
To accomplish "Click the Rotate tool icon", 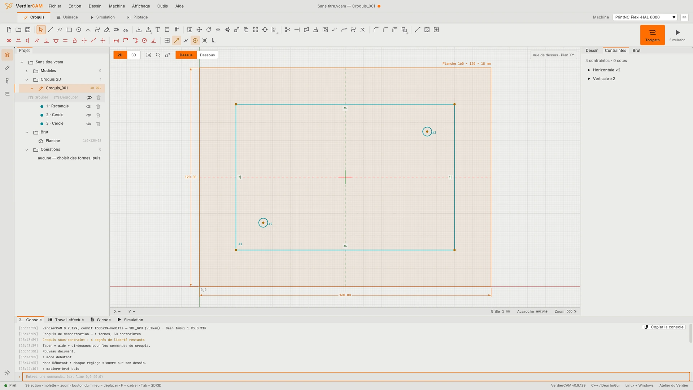I will pos(209,30).
